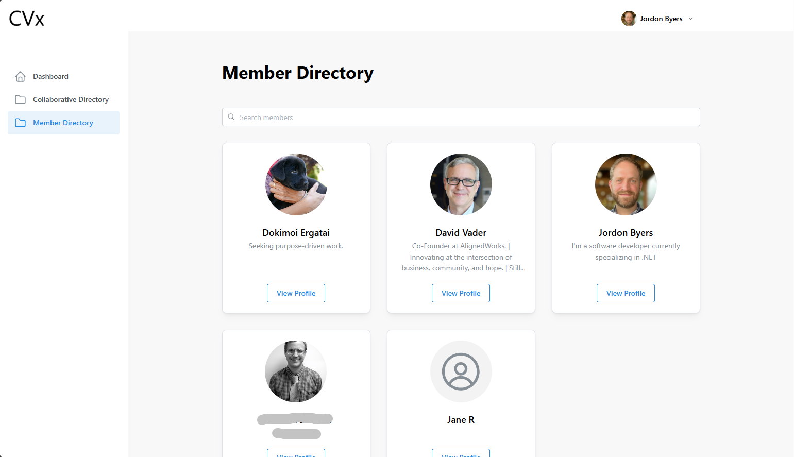
Task: View Jane R's profile
Action: (x=461, y=454)
